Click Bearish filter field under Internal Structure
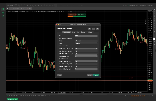This screenshot has width=156, height=101. coord(86,54)
